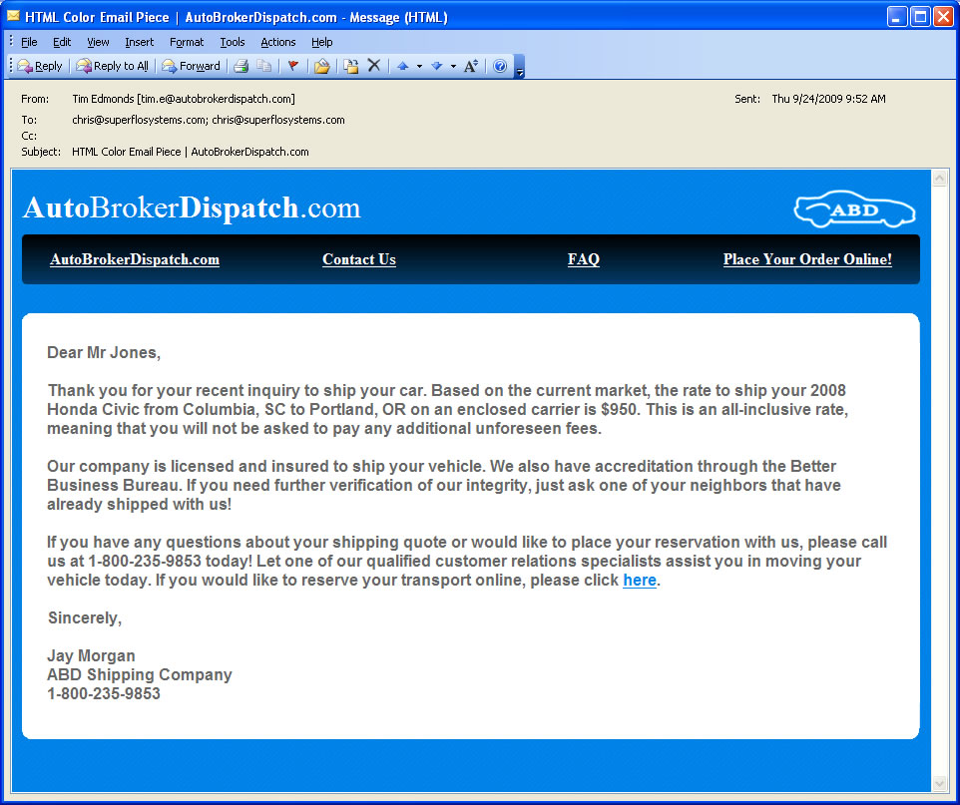Click the toolbar drag handle grip
The image size is (960, 805).
click(x=10, y=66)
